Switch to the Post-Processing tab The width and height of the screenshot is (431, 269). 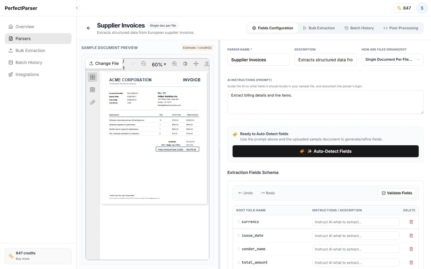(401, 28)
